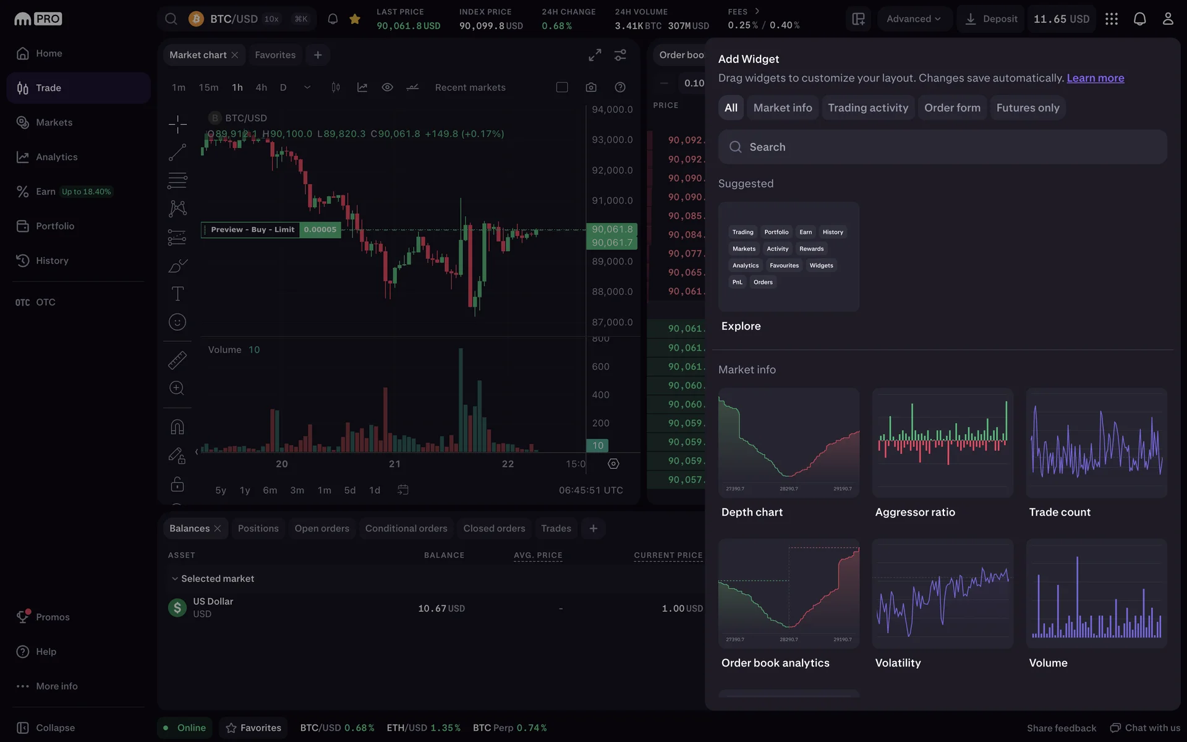The height and width of the screenshot is (742, 1187).
Task: Click the Deposit button
Action: click(x=991, y=19)
